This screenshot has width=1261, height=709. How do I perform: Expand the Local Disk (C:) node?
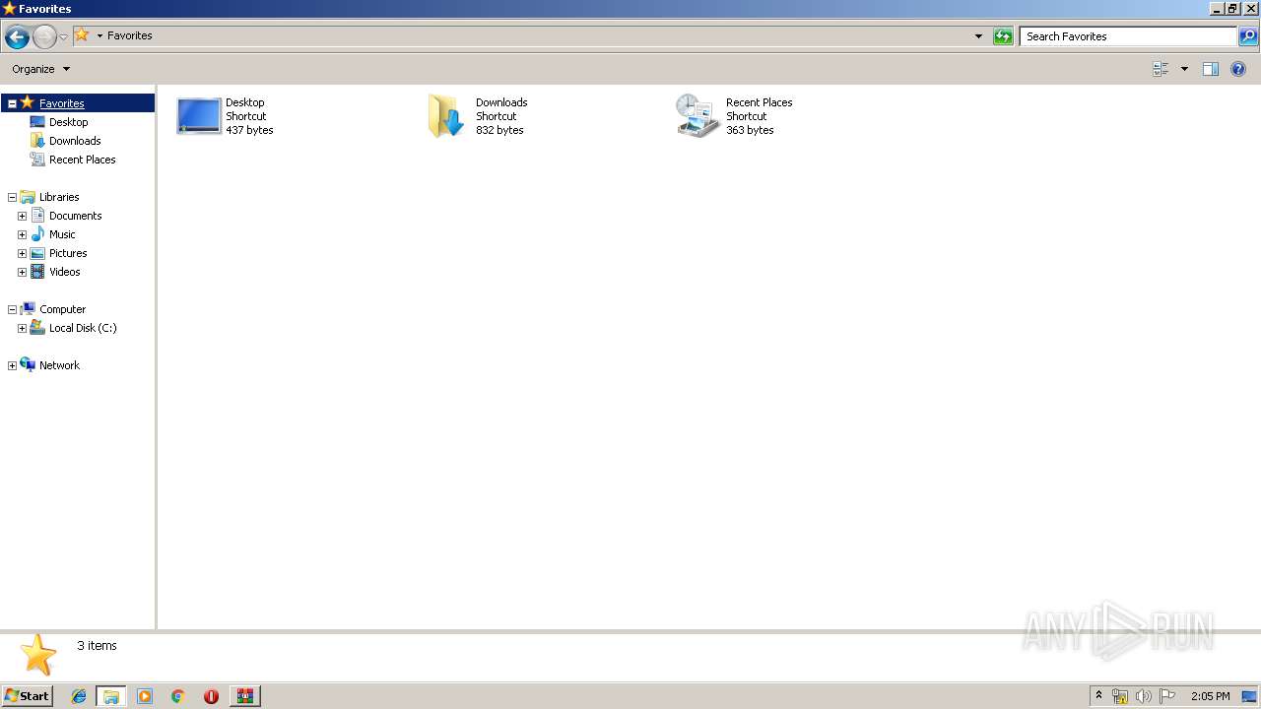[x=22, y=328]
